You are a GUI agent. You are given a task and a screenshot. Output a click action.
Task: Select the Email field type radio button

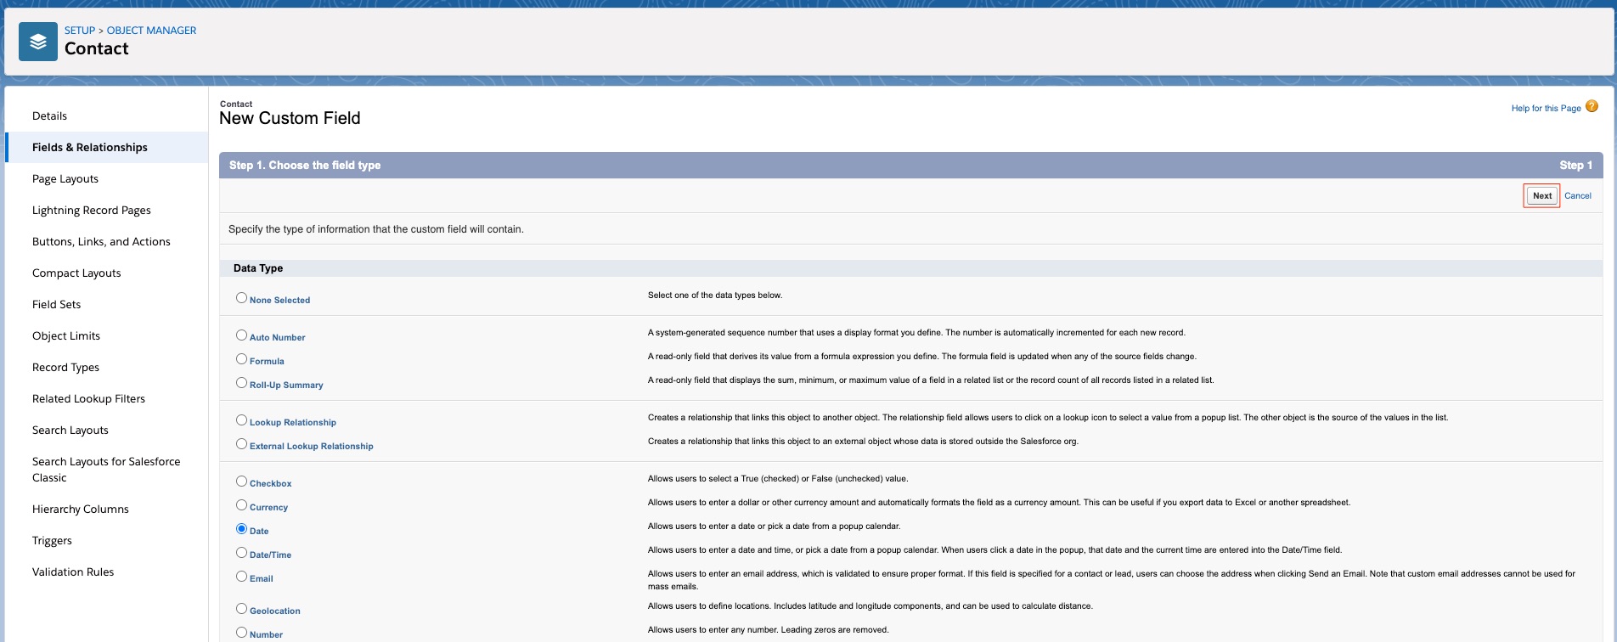pyautogui.click(x=242, y=577)
